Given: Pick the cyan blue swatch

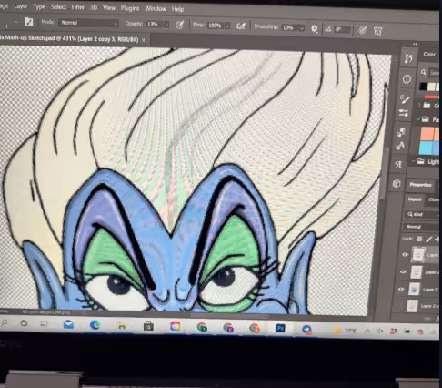Looking at the screenshot, I should pos(426,148).
